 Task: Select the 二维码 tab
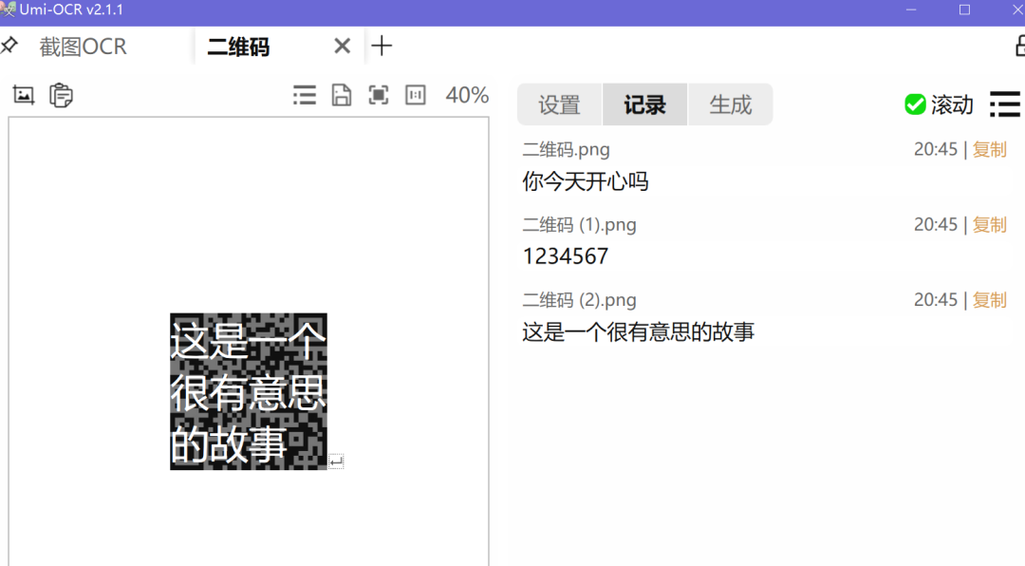pos(238,47)
